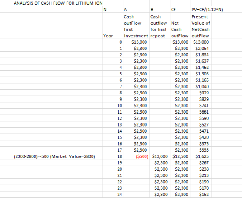Select the $335 present value cell
Image resolution: width=242 pixels, height=198 pixels.
(201, 150)
